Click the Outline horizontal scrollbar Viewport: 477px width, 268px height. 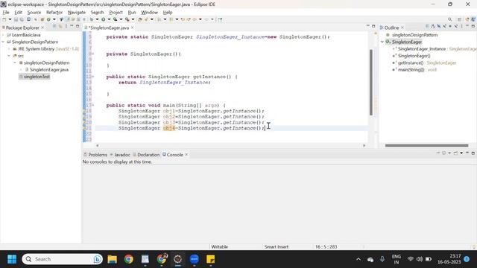pos(426,146)
